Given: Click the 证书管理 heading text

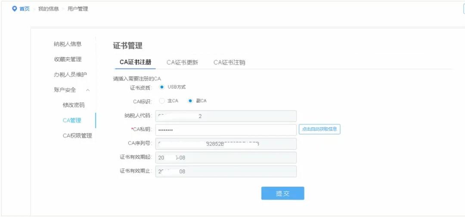Looking at the screenshot, I should [128, 46].
